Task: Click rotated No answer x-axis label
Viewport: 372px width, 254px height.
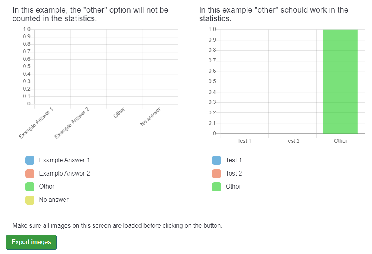Action: click(x=150, y=117)
